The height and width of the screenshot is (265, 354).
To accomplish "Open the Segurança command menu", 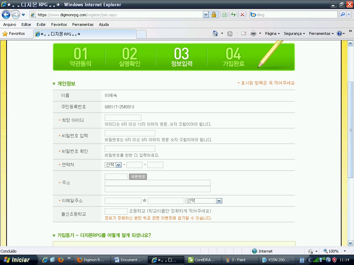I will click(294, 33).
